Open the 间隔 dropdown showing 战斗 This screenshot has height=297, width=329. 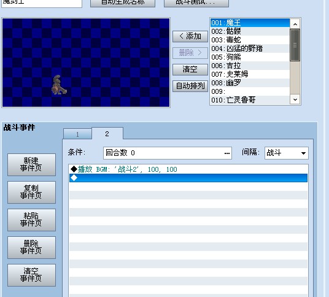pos(287,153)
